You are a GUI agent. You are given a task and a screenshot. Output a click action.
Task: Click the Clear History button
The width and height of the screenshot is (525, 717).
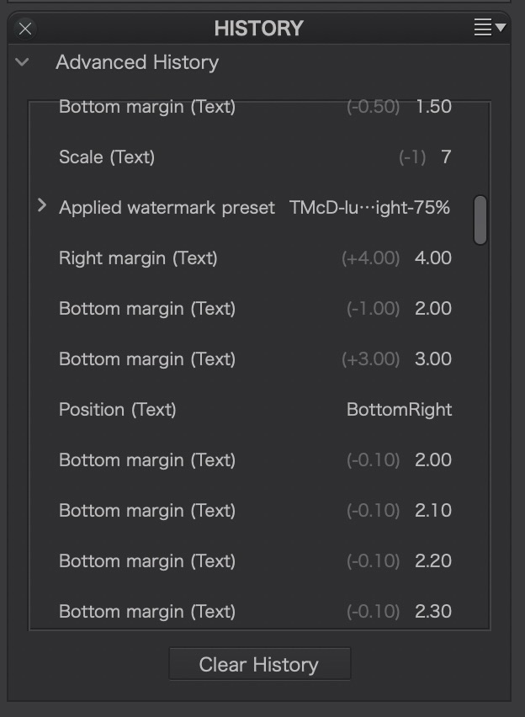[x=259, y=664]
